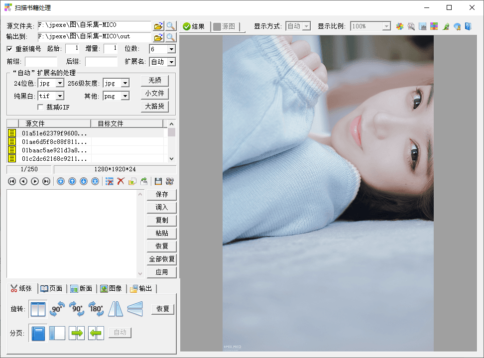Click the horizontal mirror flip icon

tap(115, 309)
